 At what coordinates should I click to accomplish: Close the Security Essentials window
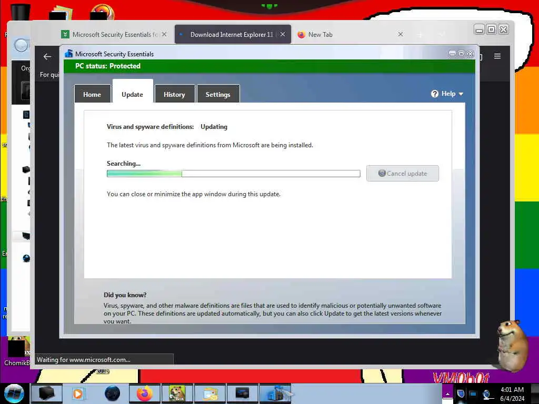click(x=470, y=54)
